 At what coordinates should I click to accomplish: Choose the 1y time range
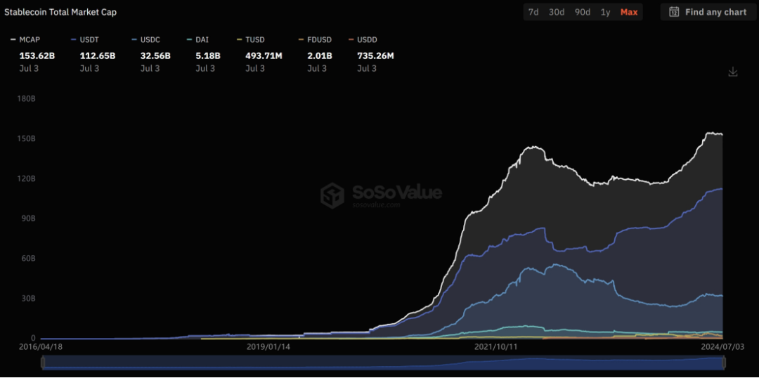point(605,12)
